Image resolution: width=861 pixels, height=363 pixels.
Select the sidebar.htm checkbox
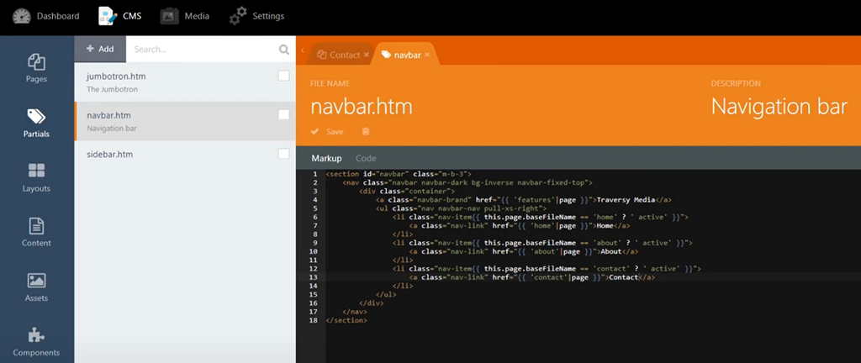(283, 154)
